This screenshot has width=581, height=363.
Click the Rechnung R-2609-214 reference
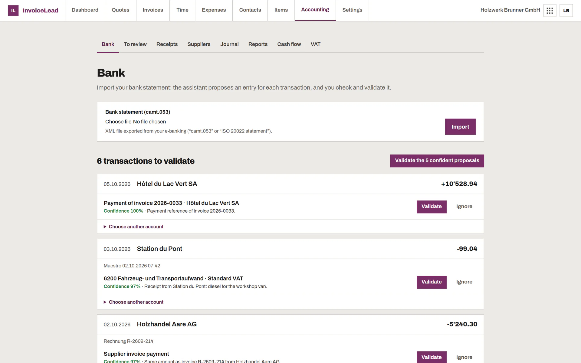[x=128, y=341]
